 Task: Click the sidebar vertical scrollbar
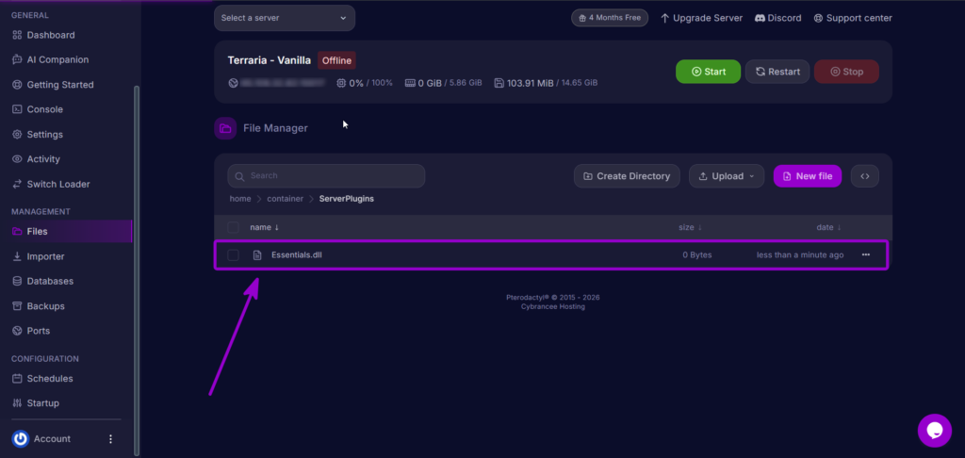[x=137, y=270]
